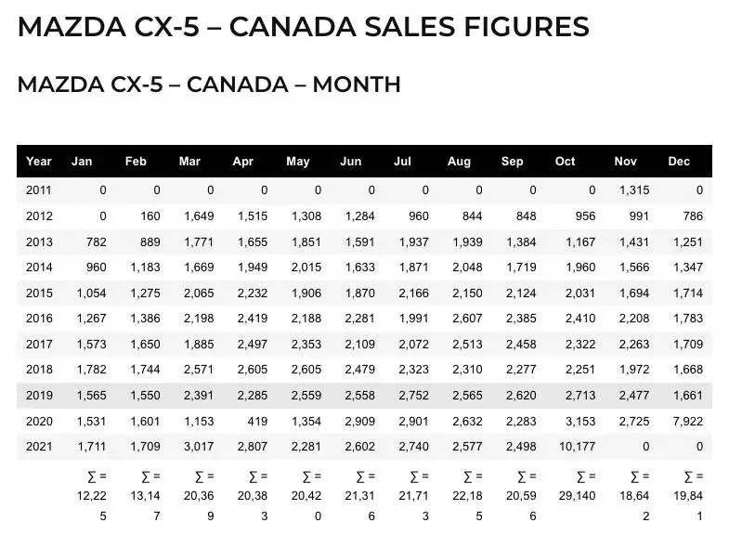Select the 2019 July value 2,752
Viewport: 729px width, 536px height.
point(414,395)
